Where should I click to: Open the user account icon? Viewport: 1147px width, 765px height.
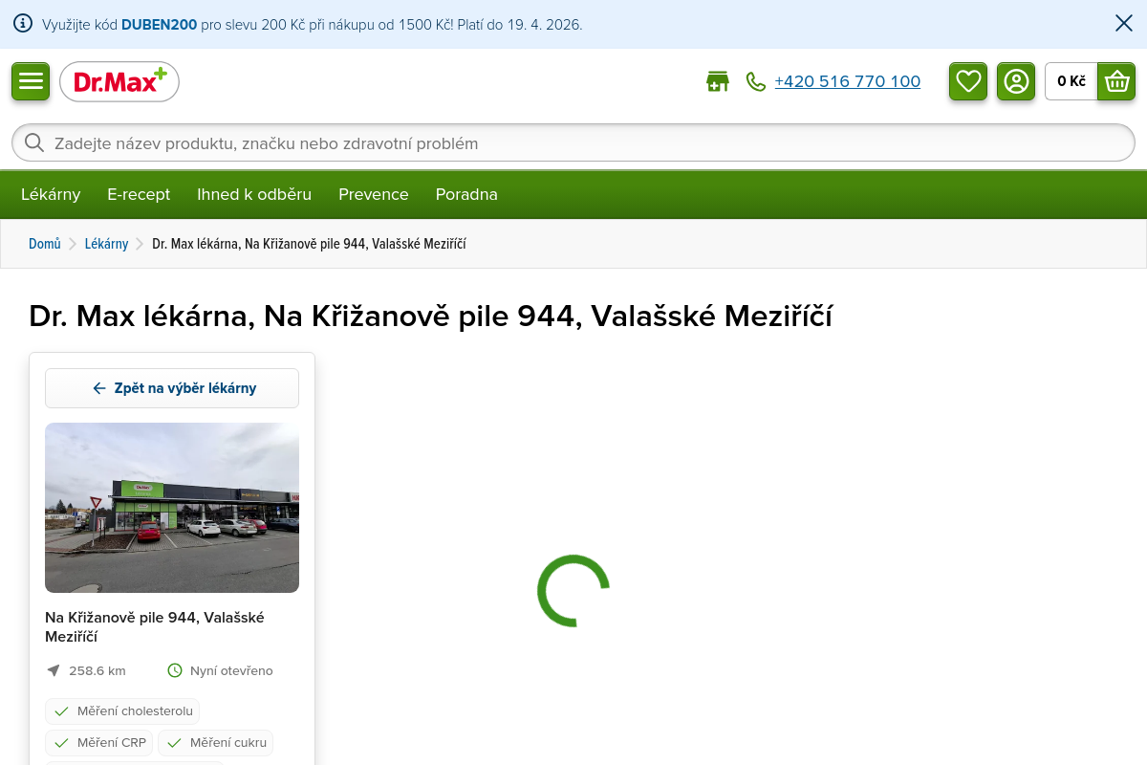(1016, 81)
